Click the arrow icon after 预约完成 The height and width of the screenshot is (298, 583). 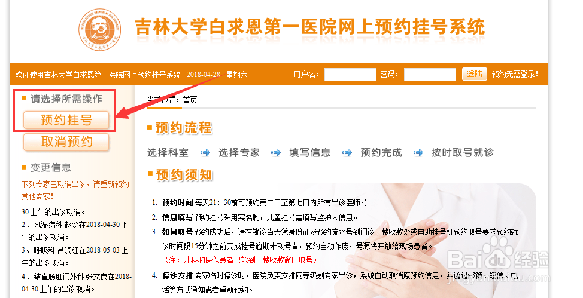tap(418, 152)
